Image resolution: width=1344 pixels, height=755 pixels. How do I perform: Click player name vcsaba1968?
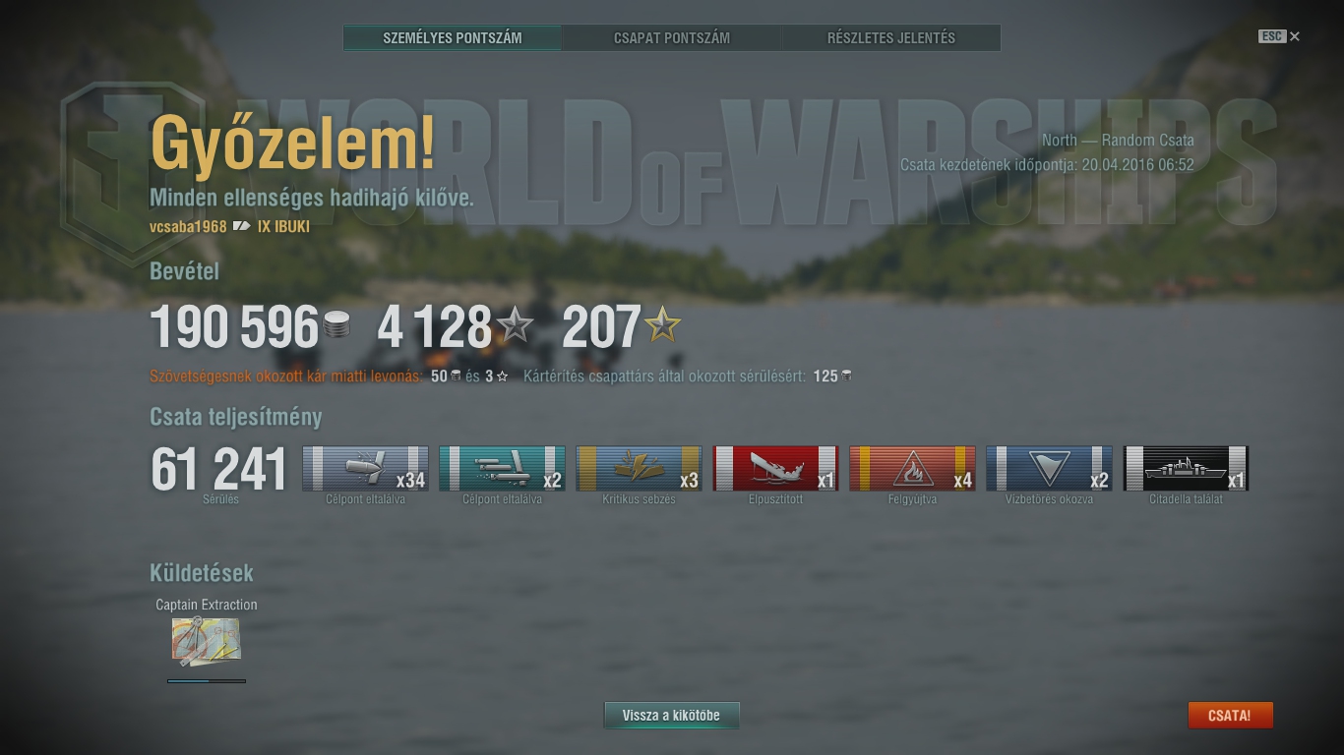coord(188,226)
